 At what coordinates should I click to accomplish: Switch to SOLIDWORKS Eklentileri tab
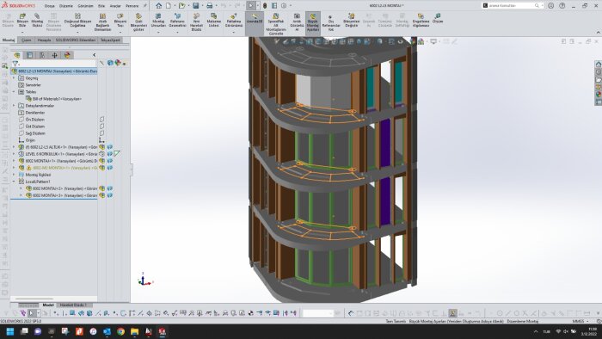76,40
